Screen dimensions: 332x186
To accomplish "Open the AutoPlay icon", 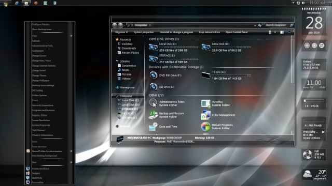I will (x=206, y=103).
